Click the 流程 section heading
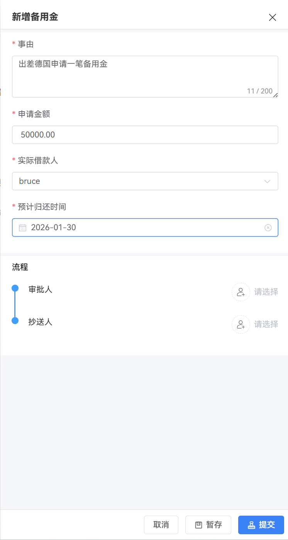The width and height of the screenshot is (288, 540). point(20,267)
